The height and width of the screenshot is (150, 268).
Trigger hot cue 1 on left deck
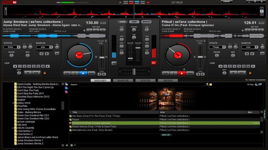tap(89, 30)
